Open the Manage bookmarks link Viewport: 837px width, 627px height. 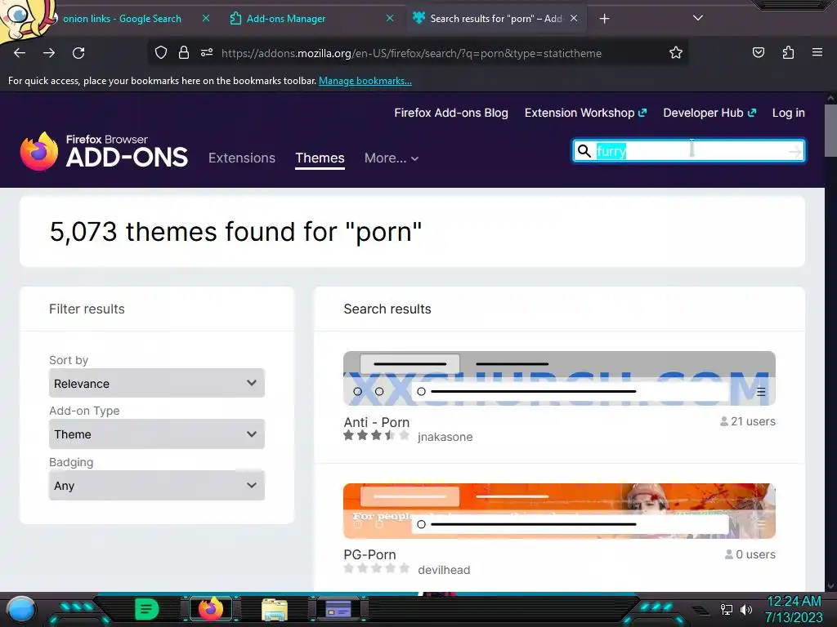(365, 81)
